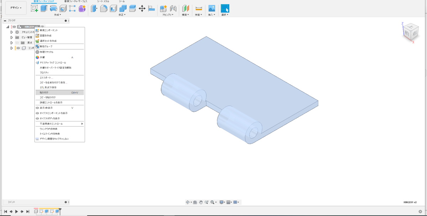The height and width of the screenshot is (216, 427).
Task: Select the Offset Face tool
Action: tap(132, 9)
